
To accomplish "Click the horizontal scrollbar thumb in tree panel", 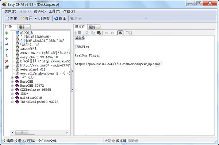I will (22, 133).
